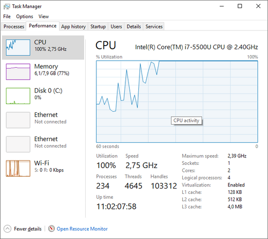
Task: Open the Details tab
Action: [x=133, y=26]
